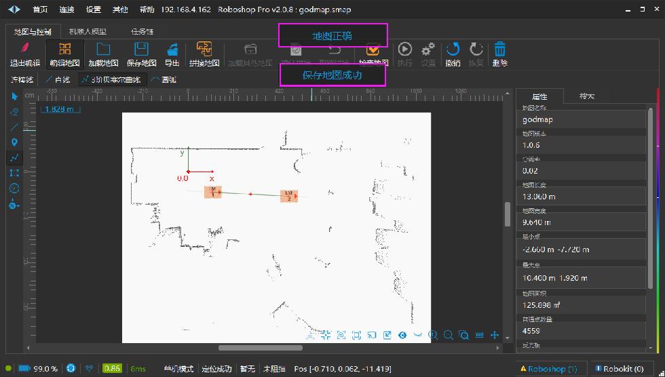Open the 设置 gears icon in toolbar
The height and width of the screenshot is (377, 665).
(x=428, y=49)
